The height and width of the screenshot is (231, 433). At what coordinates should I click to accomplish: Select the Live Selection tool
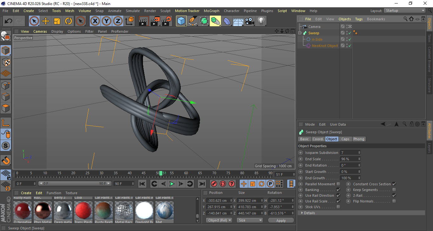coord(34,21)
